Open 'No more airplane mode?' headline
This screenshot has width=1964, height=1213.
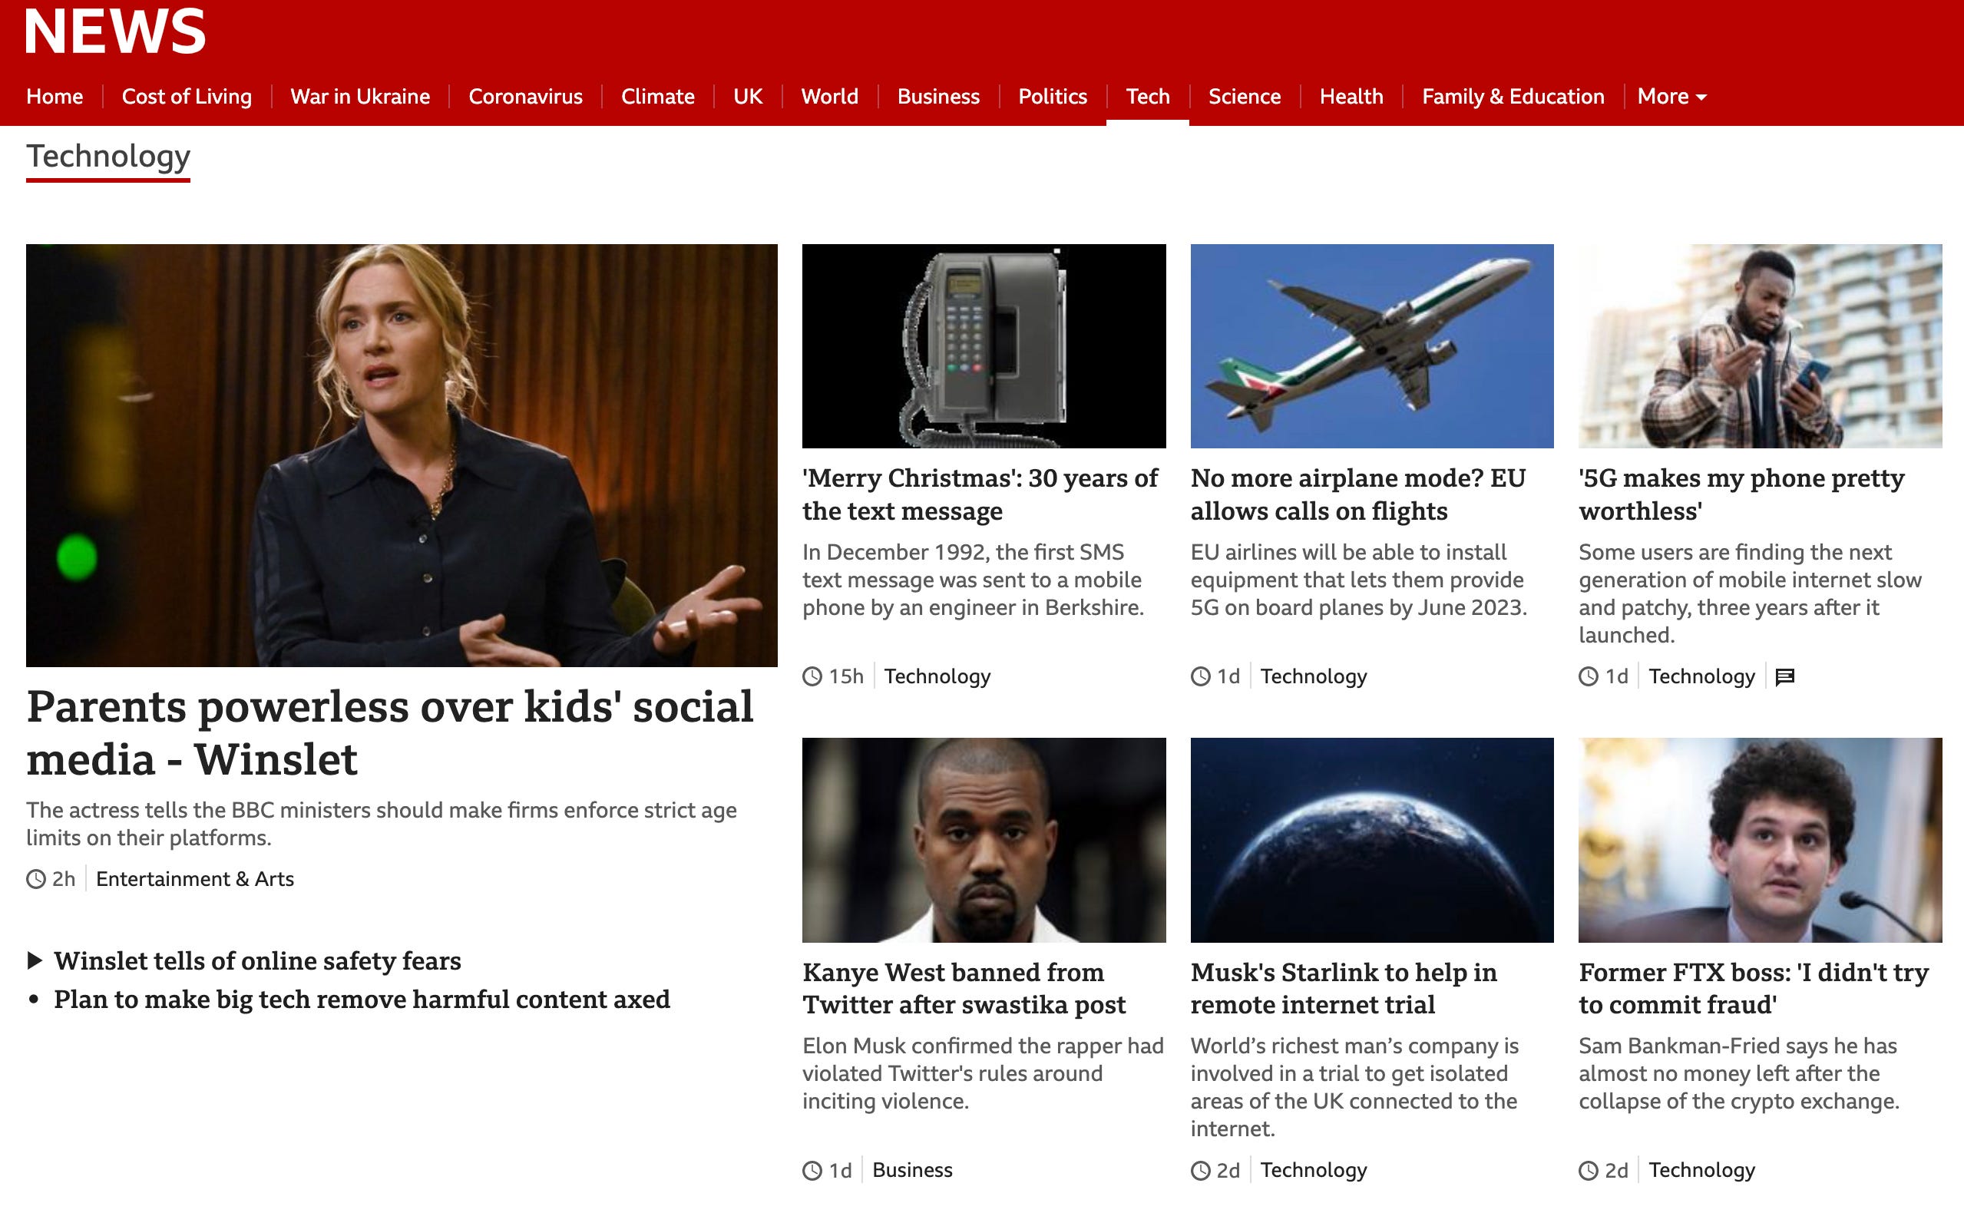pos(1357,494)
